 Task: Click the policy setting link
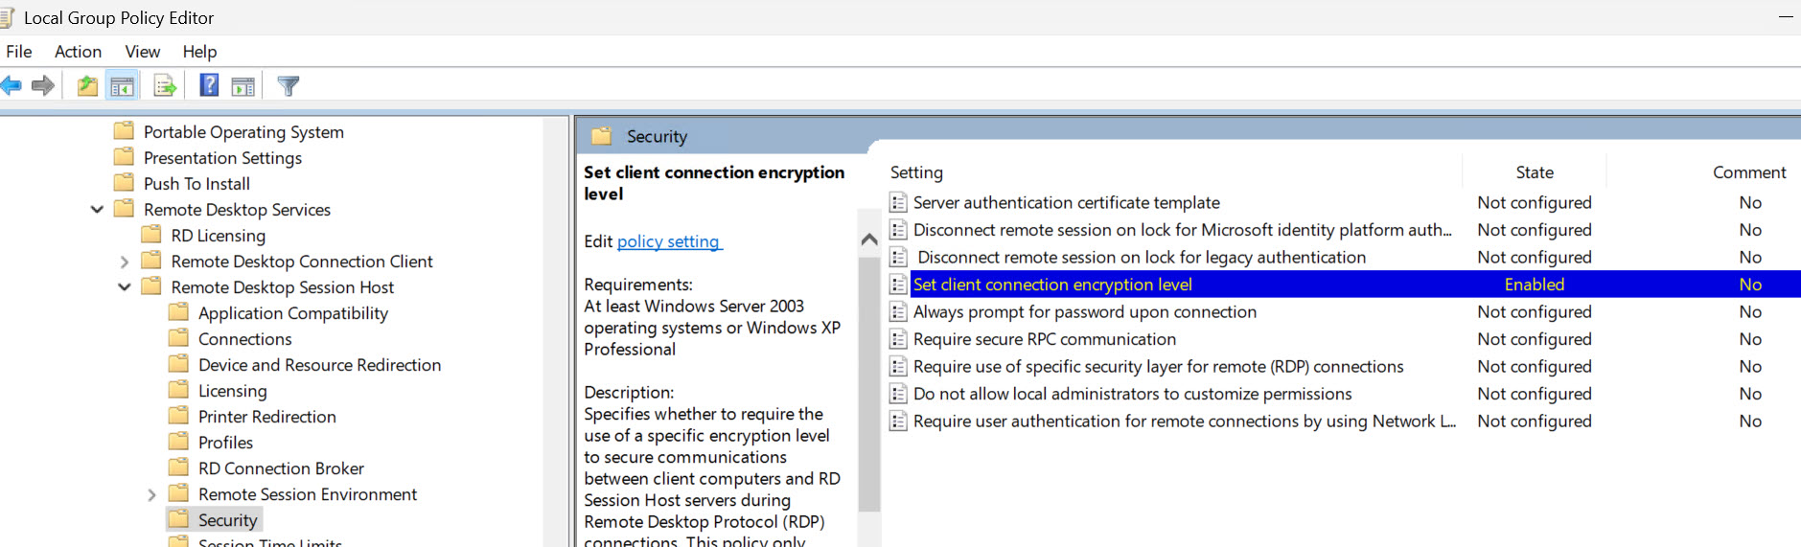click(x=668, y=241)
